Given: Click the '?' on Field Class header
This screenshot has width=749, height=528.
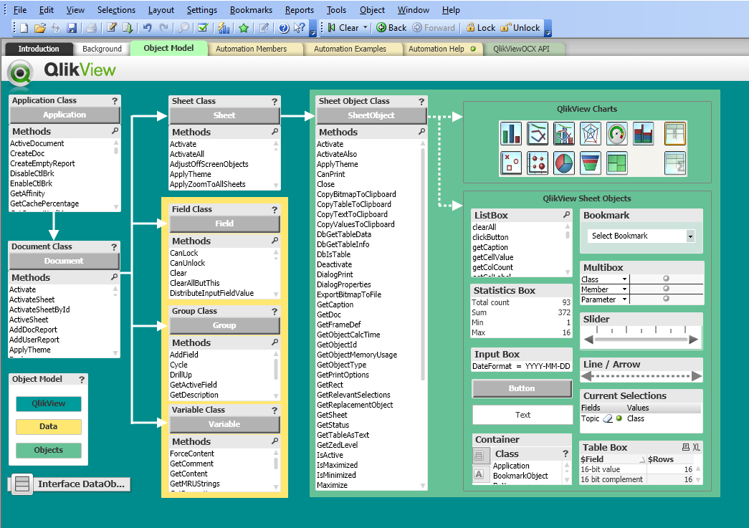Looking at the screenshot, I should [x=275, y=210].
